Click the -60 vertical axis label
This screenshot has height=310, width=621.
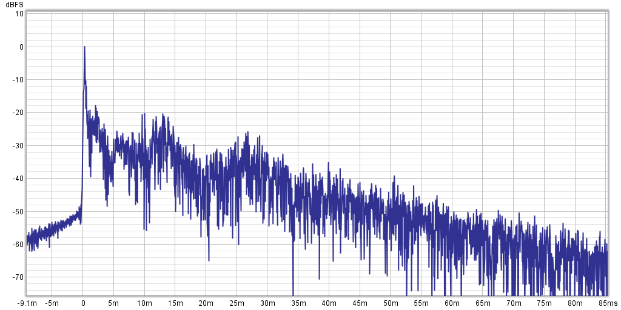(19, 245)
